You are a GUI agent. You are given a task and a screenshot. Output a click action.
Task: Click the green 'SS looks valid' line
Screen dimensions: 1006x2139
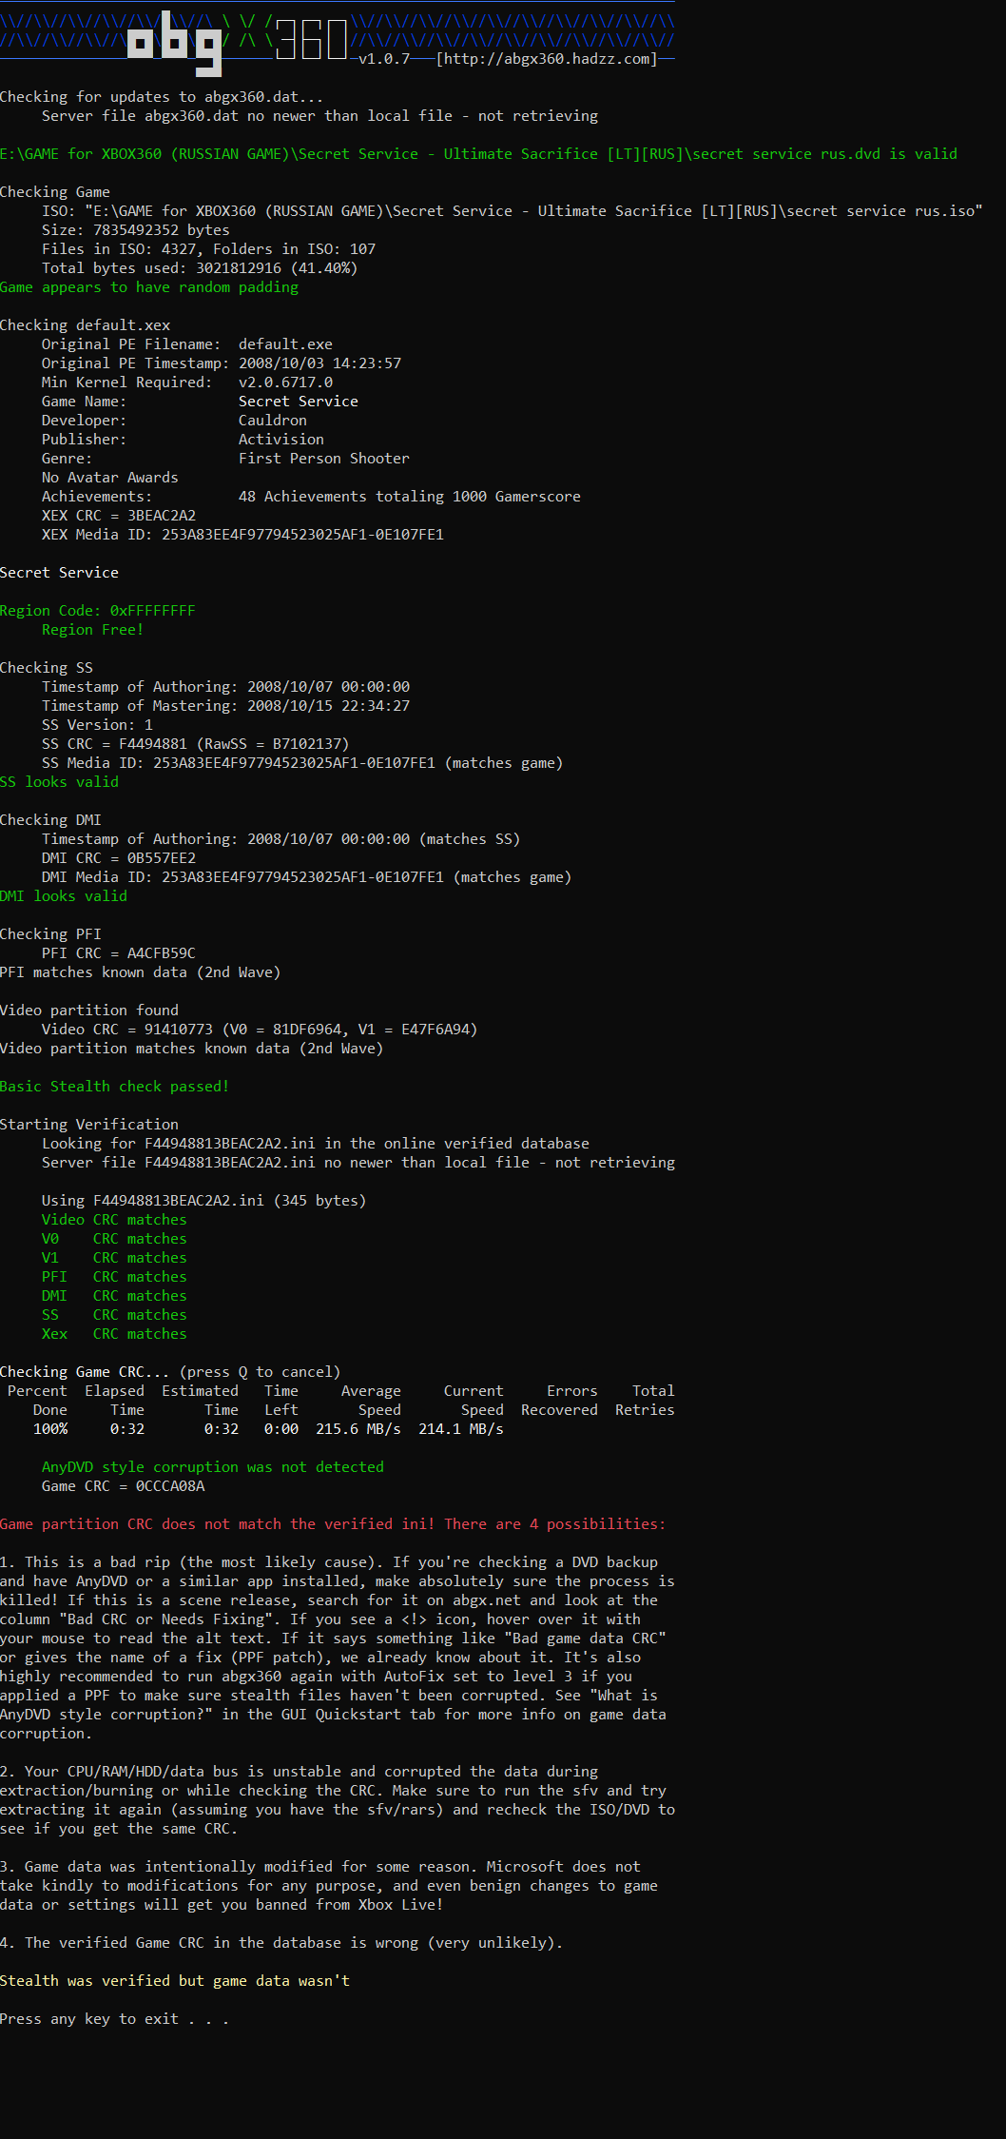pyautogui.click(x=60, y=782)
